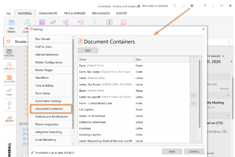Screen dimensions: 235x157
Task: Select the 'California Letterhead' row
Action: click(134, 122)
